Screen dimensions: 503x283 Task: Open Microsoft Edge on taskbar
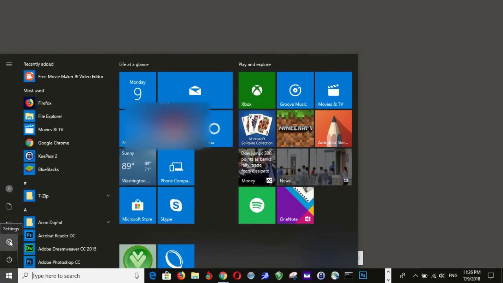click(x=152, y=276)
